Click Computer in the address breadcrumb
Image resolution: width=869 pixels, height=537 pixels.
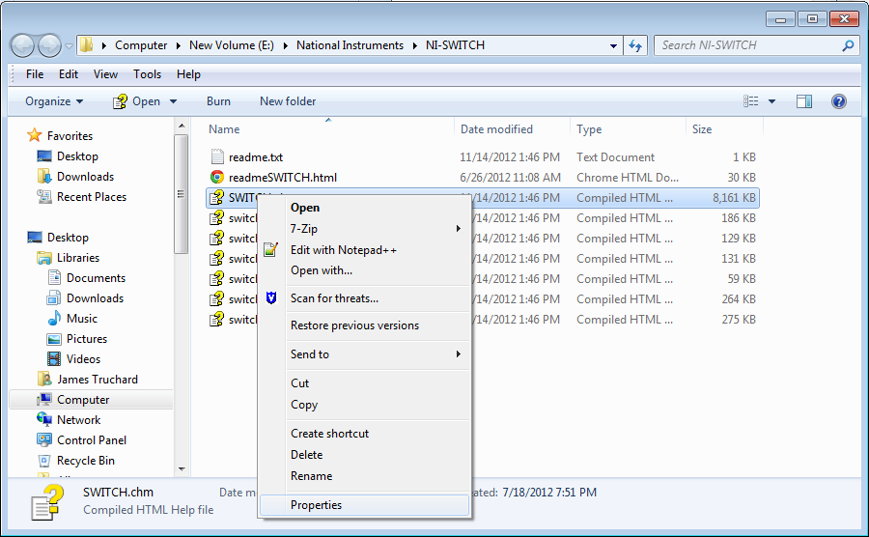(x=141, y=45)
